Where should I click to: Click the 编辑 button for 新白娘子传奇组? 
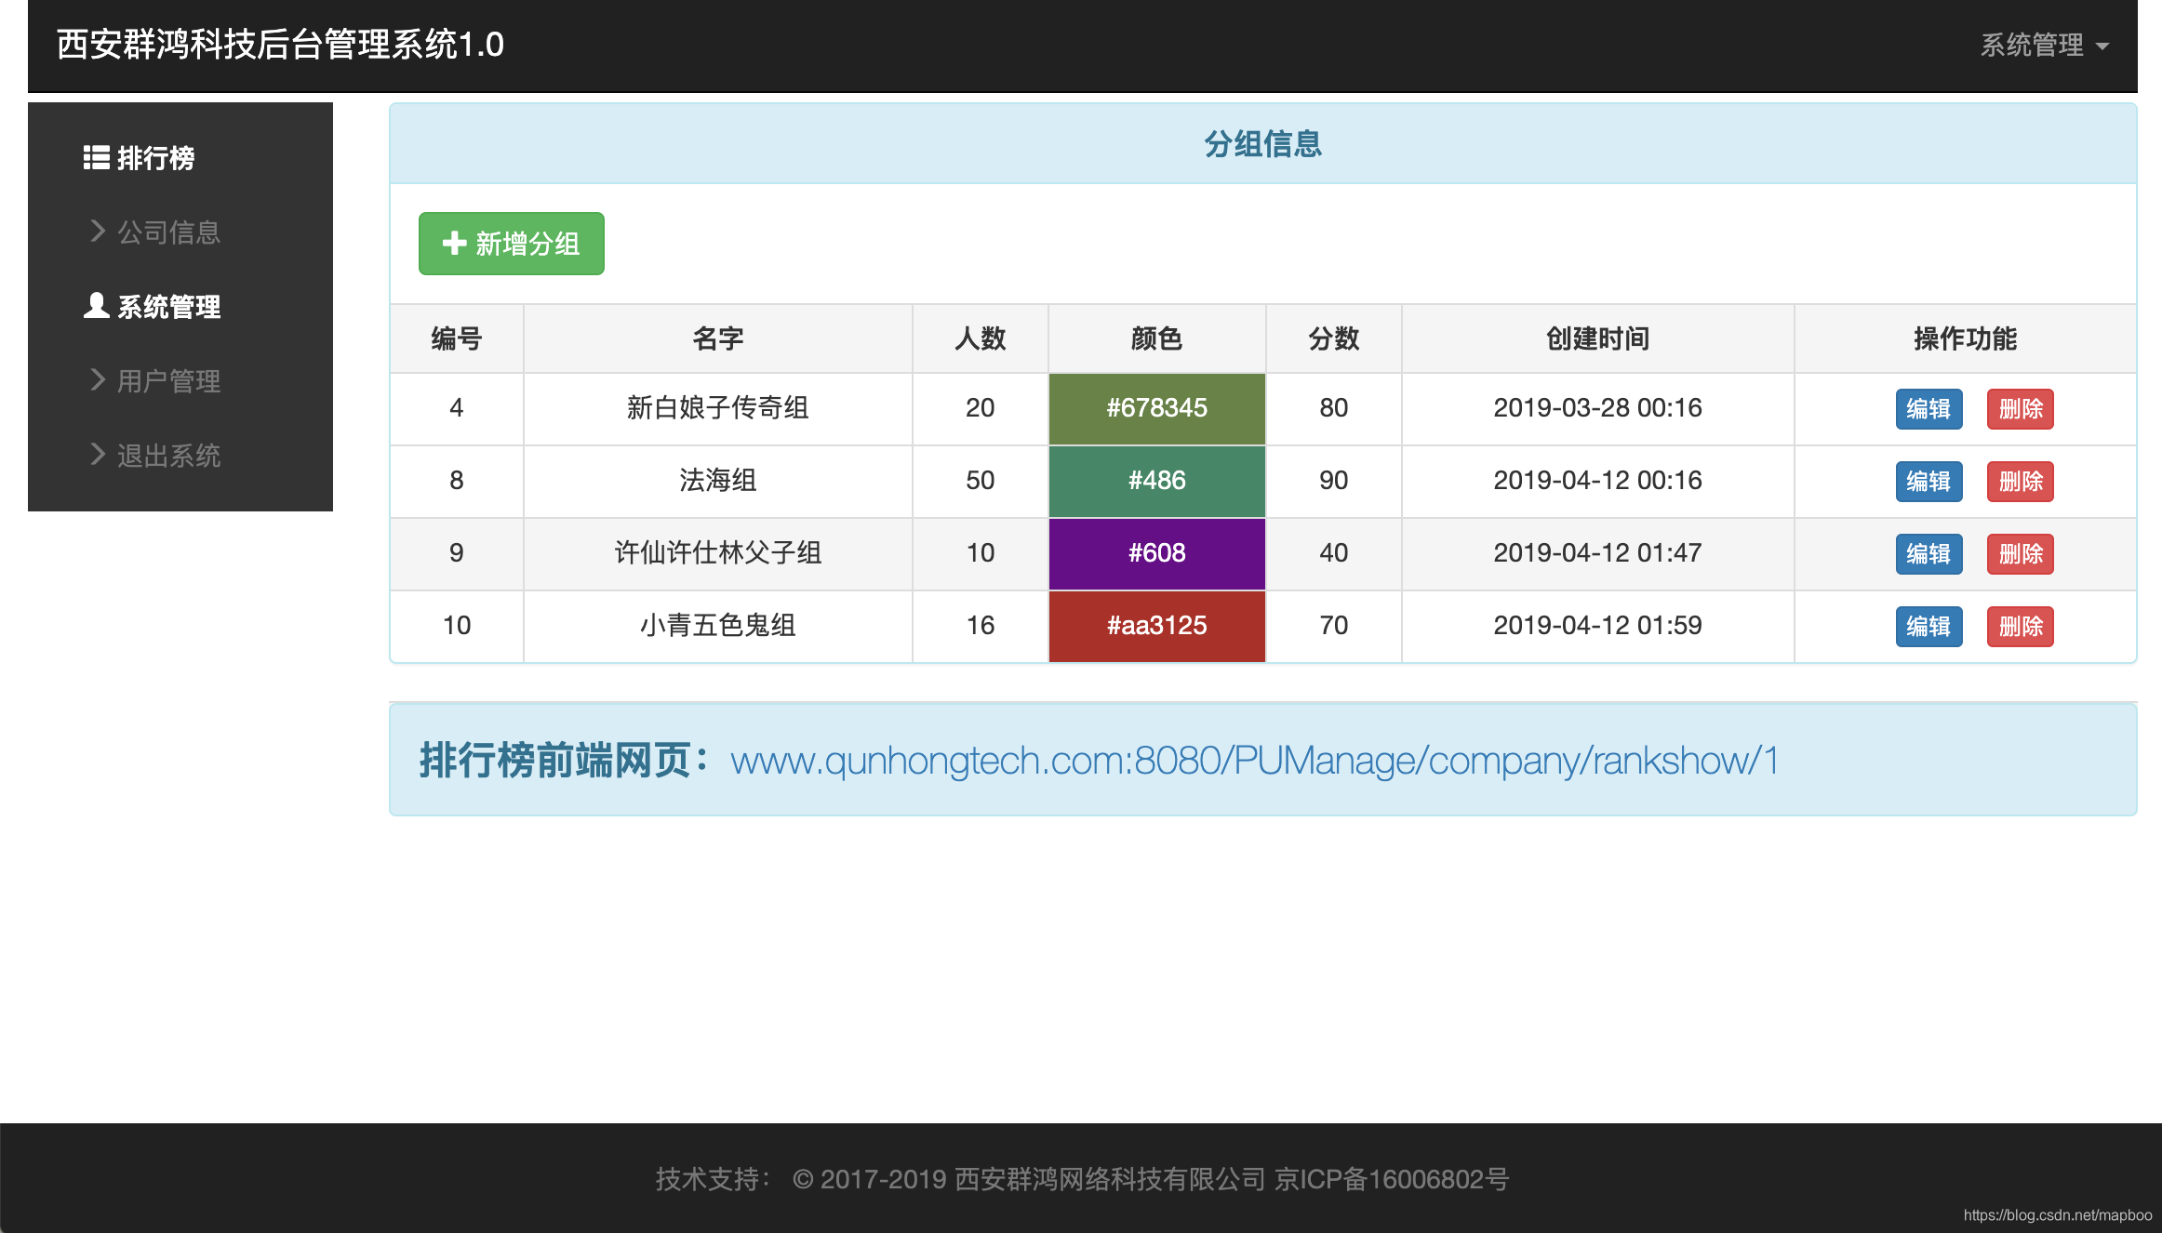(x=1928, y=409)
